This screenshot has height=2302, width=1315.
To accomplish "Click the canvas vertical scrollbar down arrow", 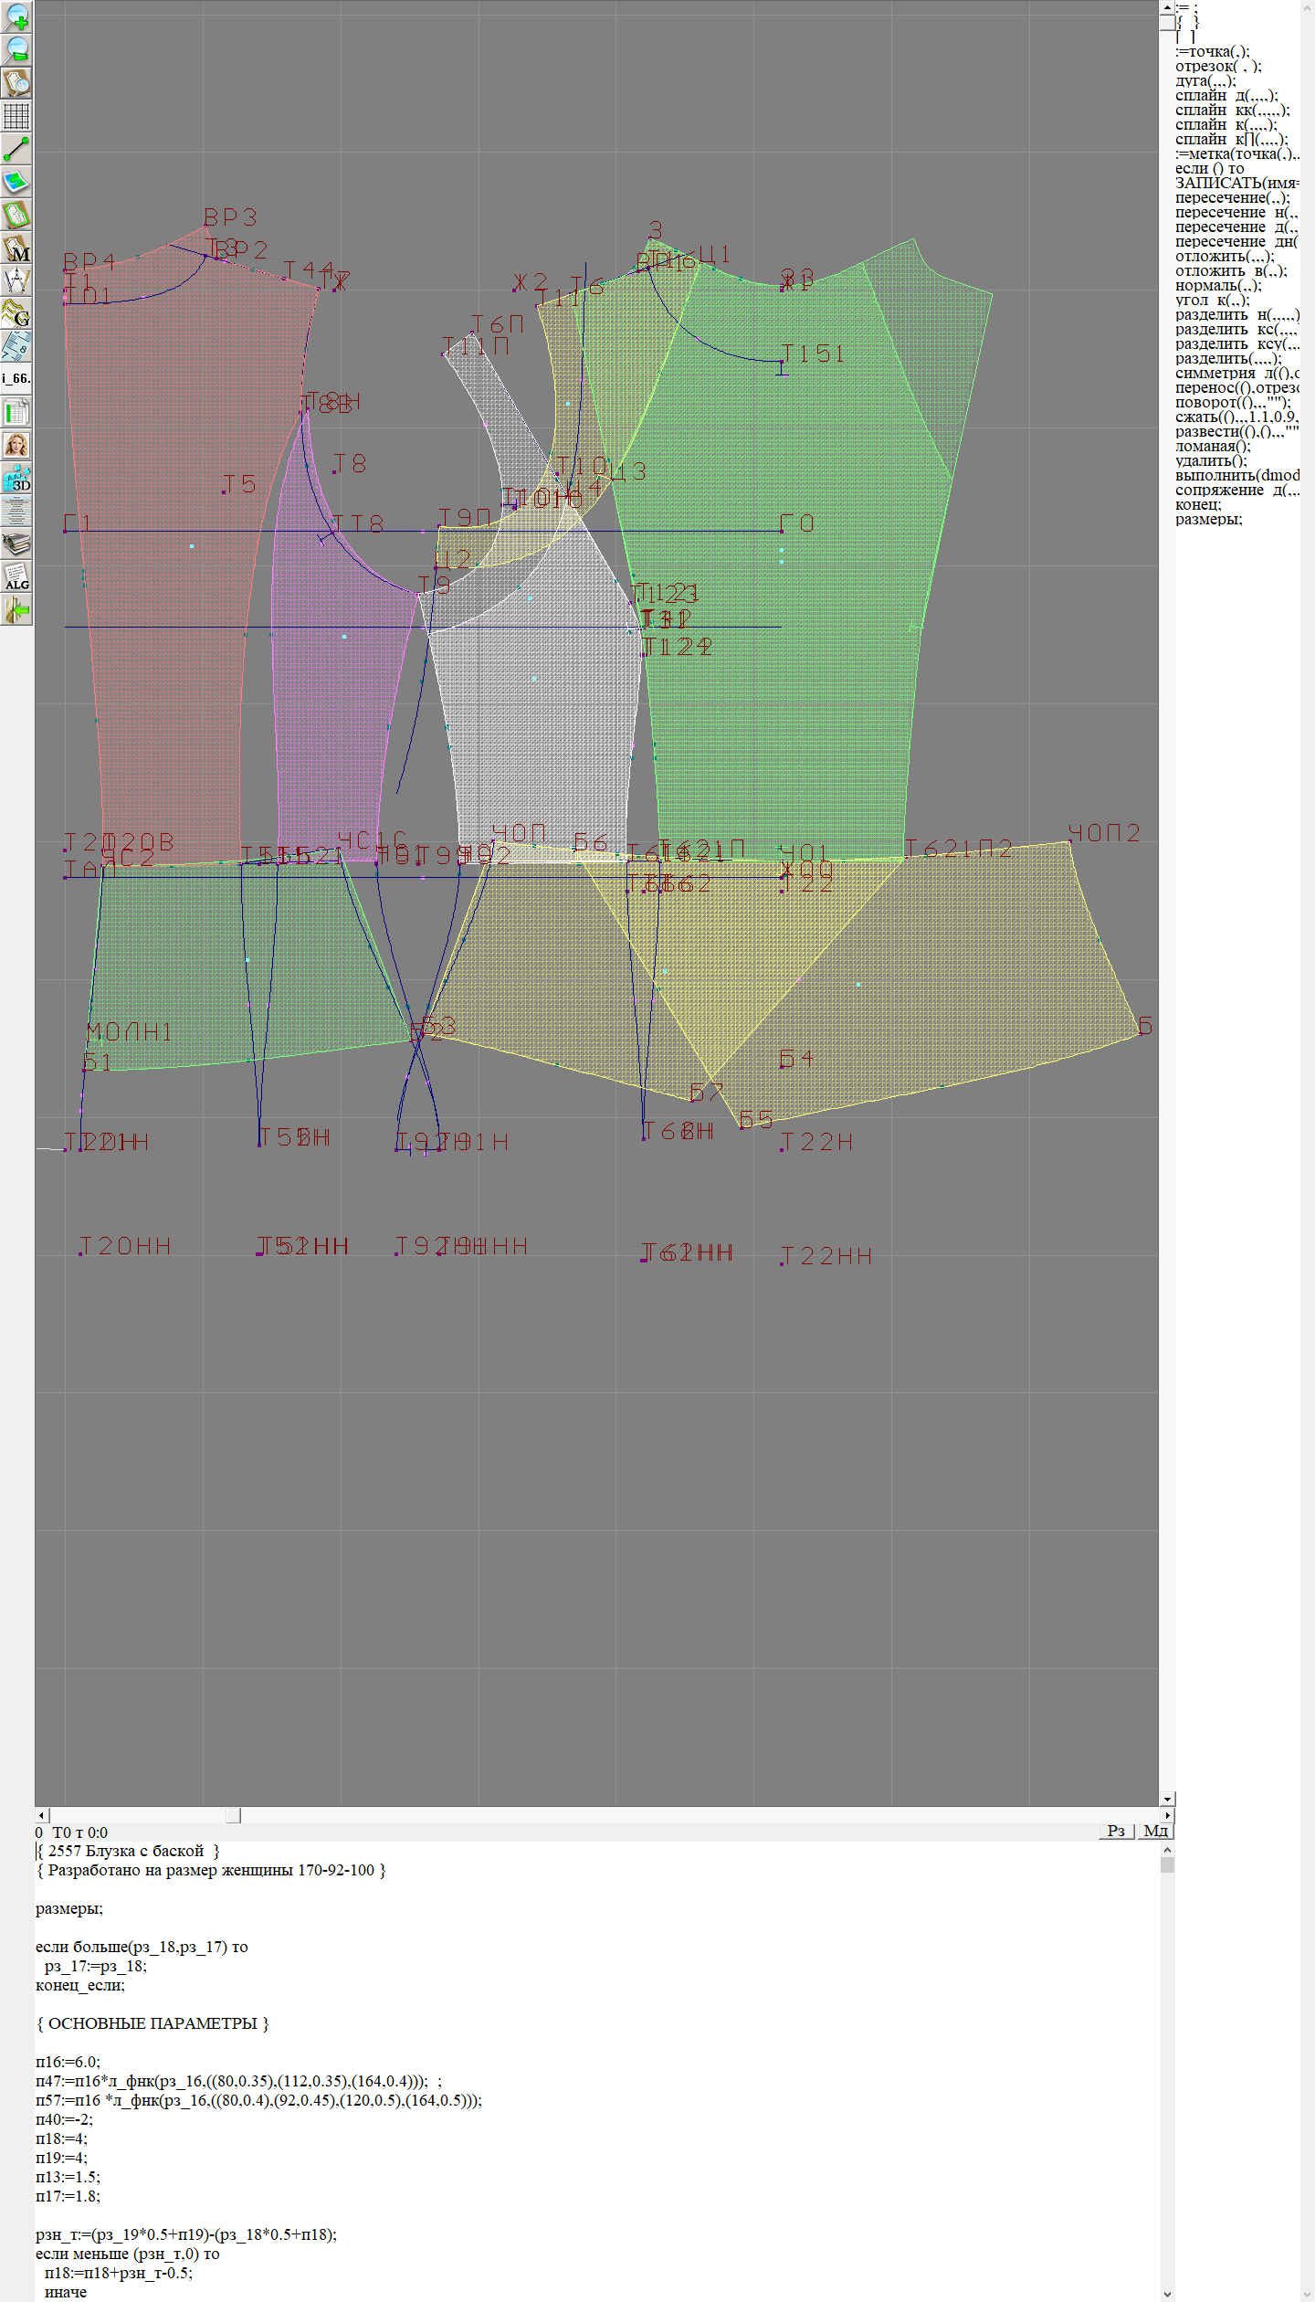I will [1167, 1799].
